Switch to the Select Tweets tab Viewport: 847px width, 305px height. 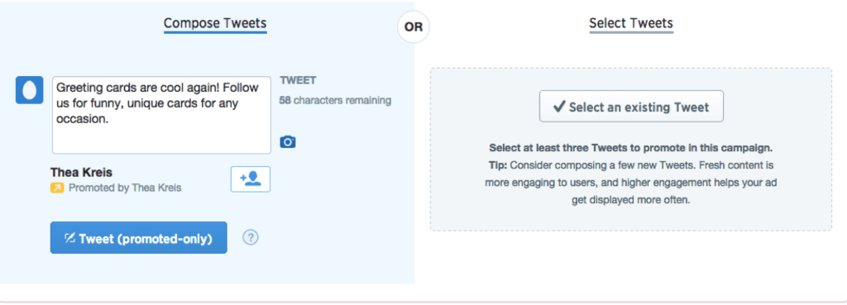tap(631, 23)
